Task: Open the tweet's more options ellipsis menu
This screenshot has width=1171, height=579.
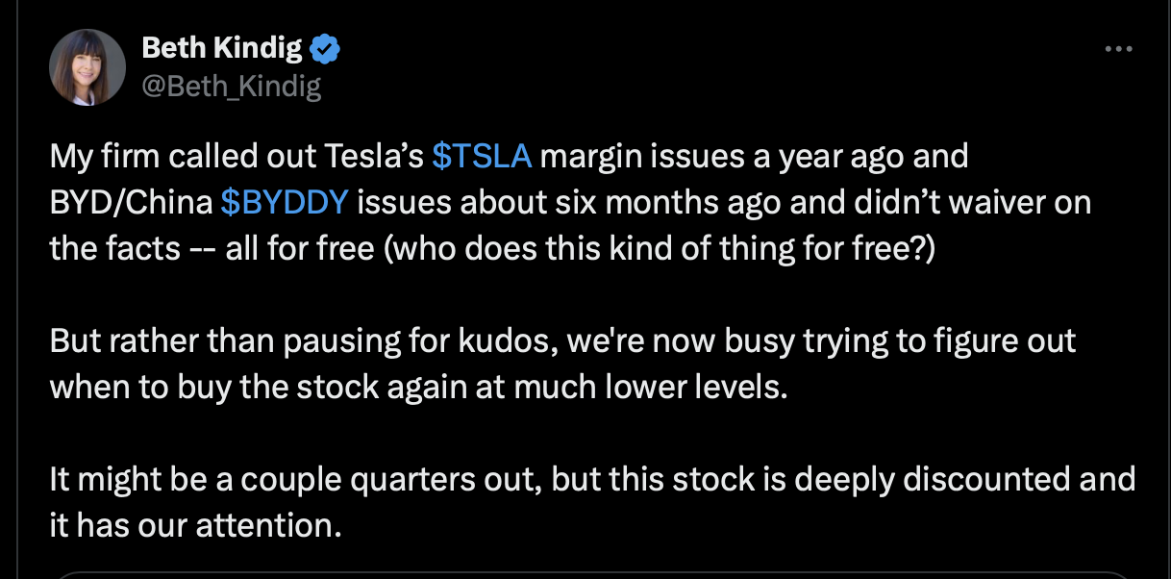Action: [x=1118, y=48]
